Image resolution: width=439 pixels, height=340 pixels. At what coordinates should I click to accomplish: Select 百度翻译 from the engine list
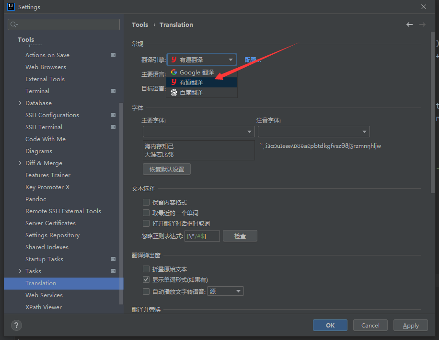[202, 92]
